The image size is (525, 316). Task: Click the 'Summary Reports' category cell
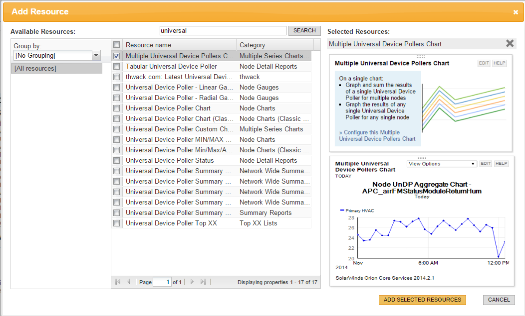[265, 213]
